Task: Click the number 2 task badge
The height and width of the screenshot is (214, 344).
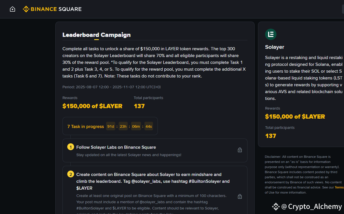Action: [x=70, y=174]
